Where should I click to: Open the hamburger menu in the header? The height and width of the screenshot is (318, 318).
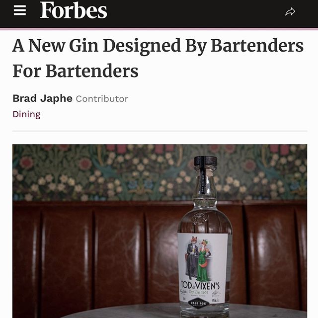pos(20,10)
